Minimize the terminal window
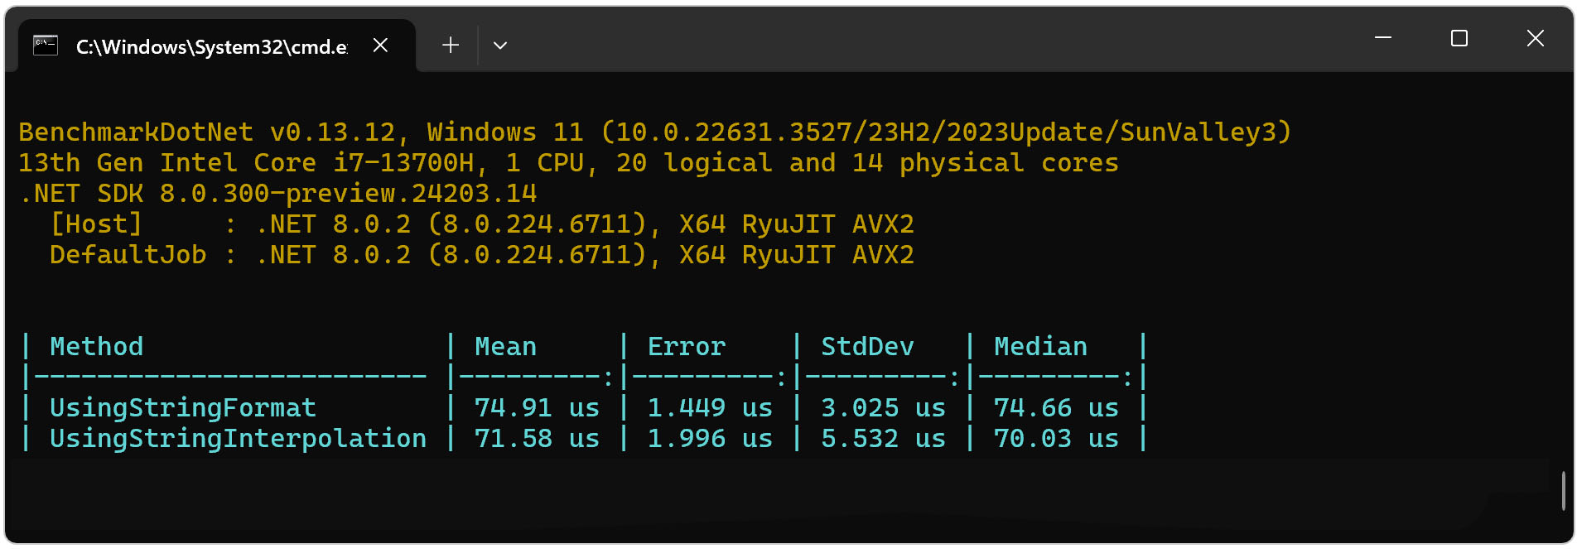The image size is (1577, 558). point(1383,38)
